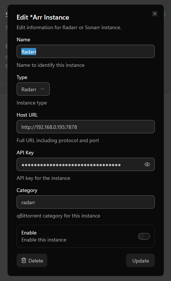Close the Edit *Arr Instance dialog
This screenshot has height=281, width=171.
click(x=155, y=14)
